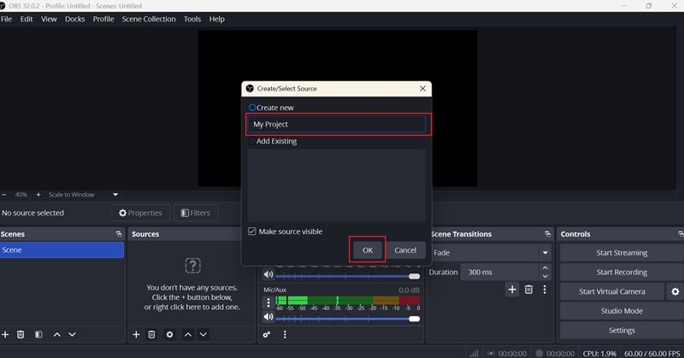
Task: Open the File menu
Action: [7, 19]
